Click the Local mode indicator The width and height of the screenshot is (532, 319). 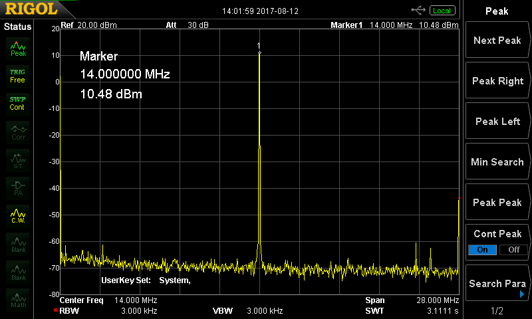click(442, 11)
